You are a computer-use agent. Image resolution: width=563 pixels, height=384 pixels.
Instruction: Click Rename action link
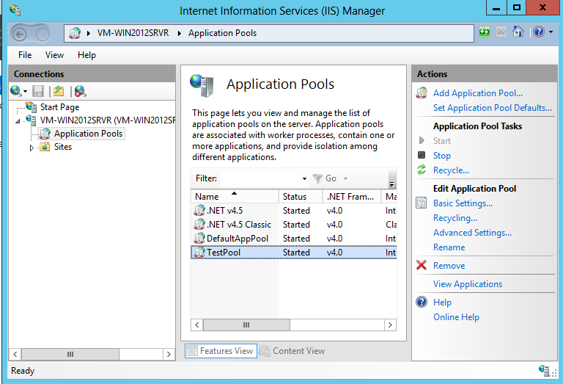tap(449, 247)
